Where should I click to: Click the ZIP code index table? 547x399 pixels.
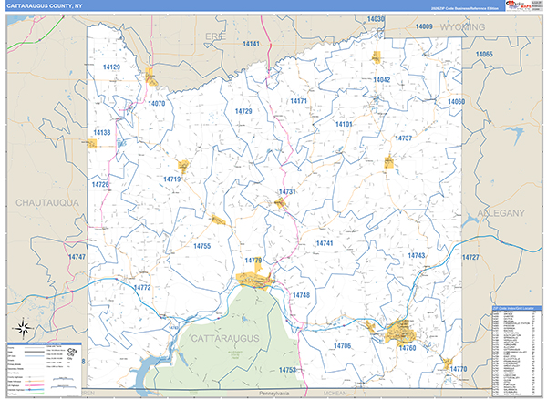tap(515, 344)
